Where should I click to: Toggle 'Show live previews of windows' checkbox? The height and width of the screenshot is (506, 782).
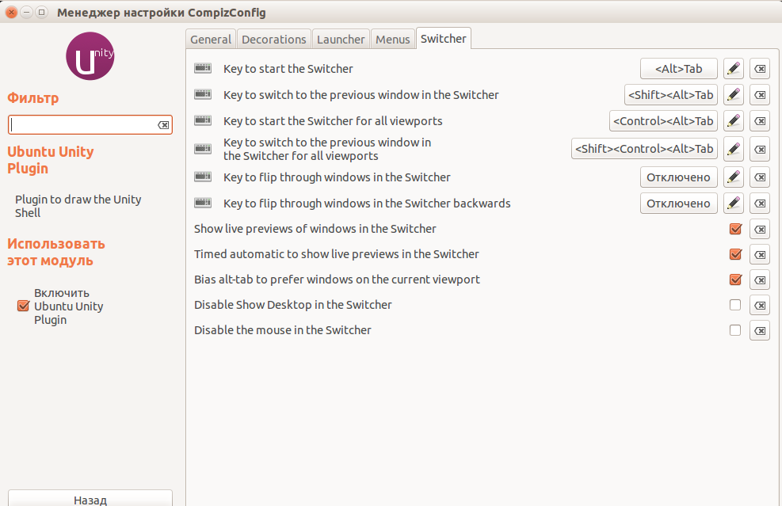click(x=735, y=229)
